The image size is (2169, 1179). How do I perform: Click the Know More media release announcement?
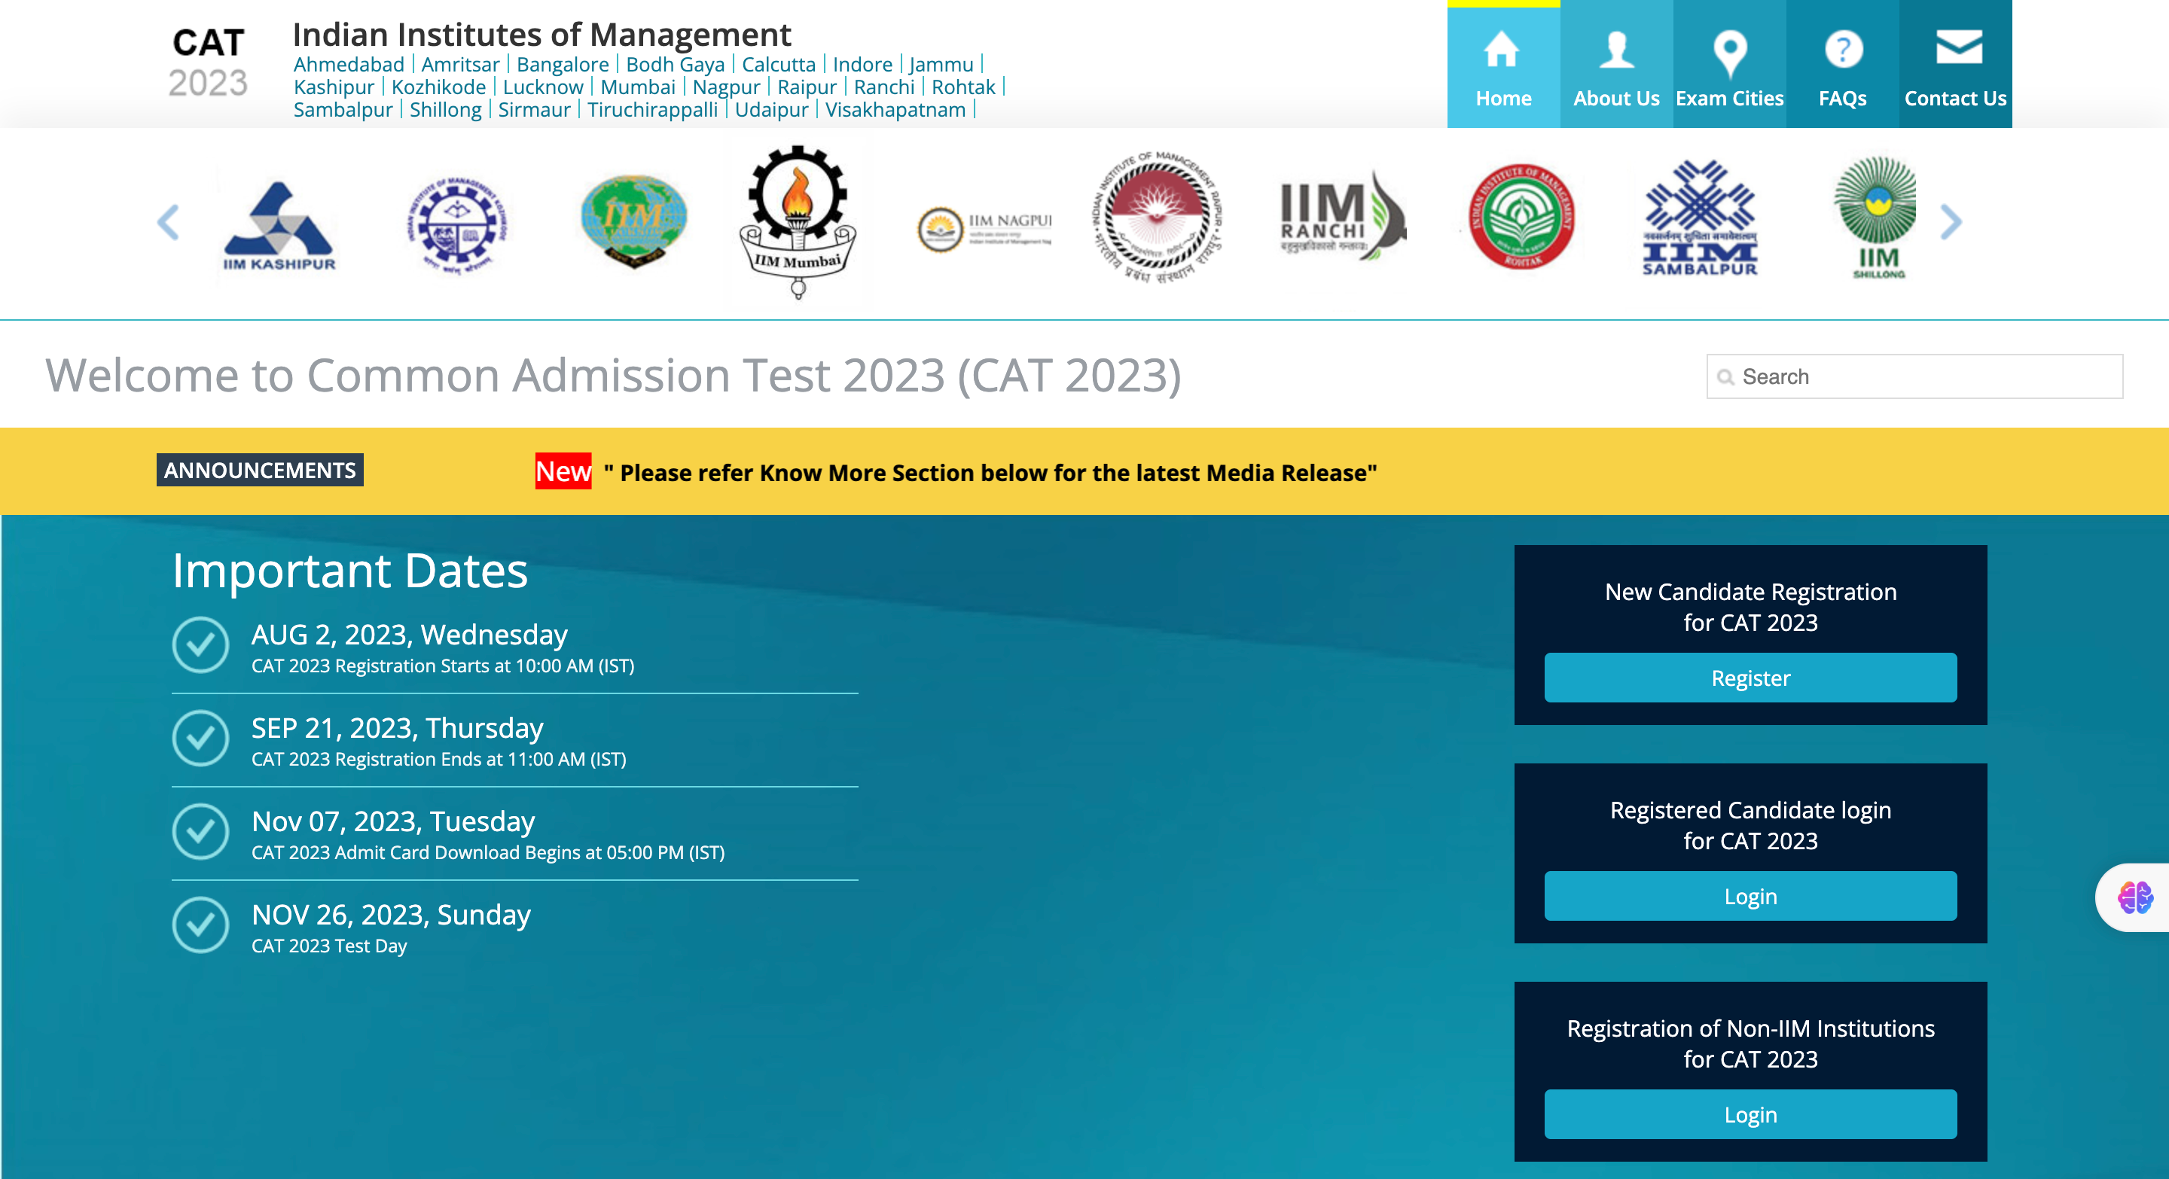click(990, 473)
